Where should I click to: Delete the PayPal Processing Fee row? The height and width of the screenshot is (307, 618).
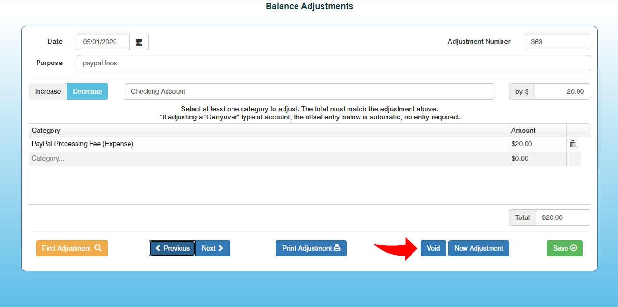coord(573,144)
